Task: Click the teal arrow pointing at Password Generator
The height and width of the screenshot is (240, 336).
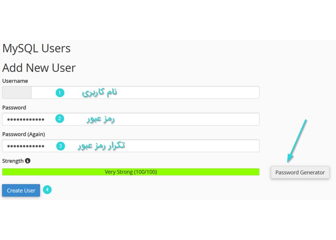Action: pyautogui.click(x=297, y=141)
